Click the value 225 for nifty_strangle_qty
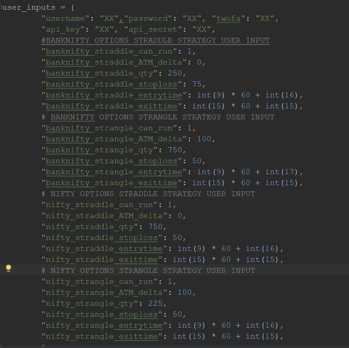 tap(155, 303)
